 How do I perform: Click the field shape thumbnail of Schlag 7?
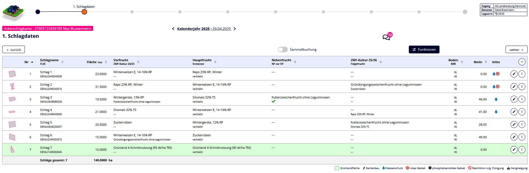[12, 149]
